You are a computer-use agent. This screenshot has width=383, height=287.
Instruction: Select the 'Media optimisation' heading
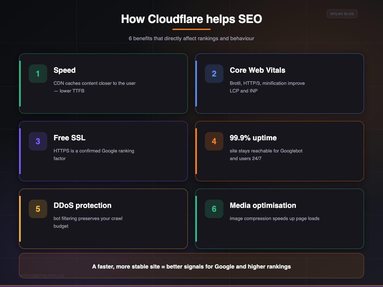coord(263,205)
